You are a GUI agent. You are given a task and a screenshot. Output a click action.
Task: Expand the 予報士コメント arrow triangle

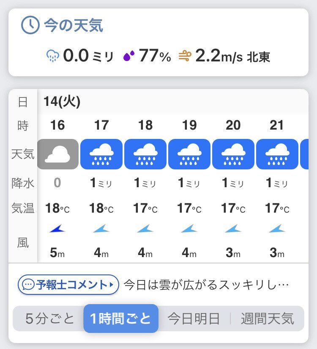tap(112, 285)
